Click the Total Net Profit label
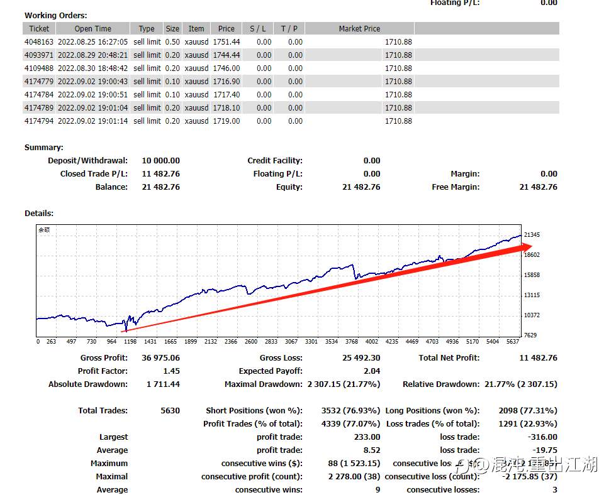The height and width of the screenshot is (495, 604). (x=449, y=358)
